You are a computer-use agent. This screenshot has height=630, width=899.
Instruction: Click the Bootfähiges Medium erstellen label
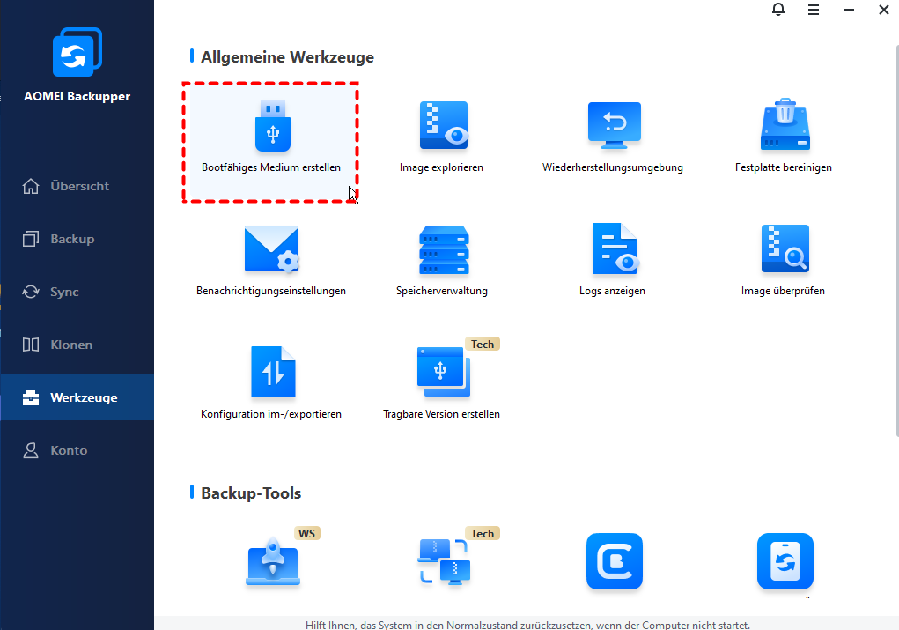click(271, 167)
